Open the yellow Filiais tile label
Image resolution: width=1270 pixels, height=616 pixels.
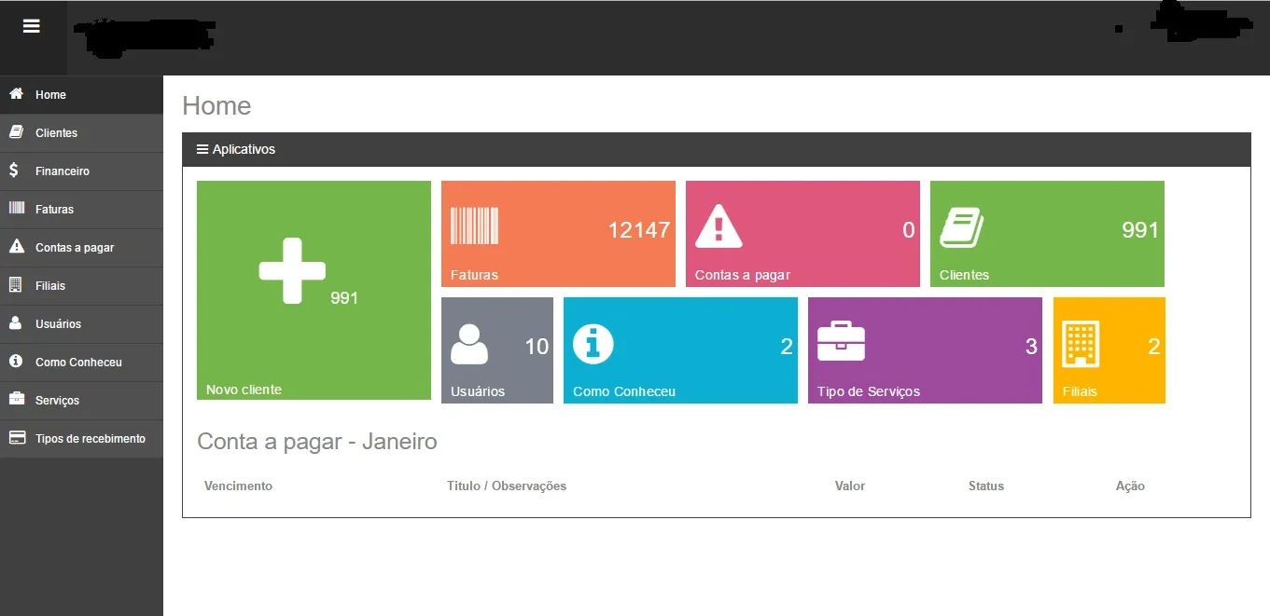coord(1080,391)
